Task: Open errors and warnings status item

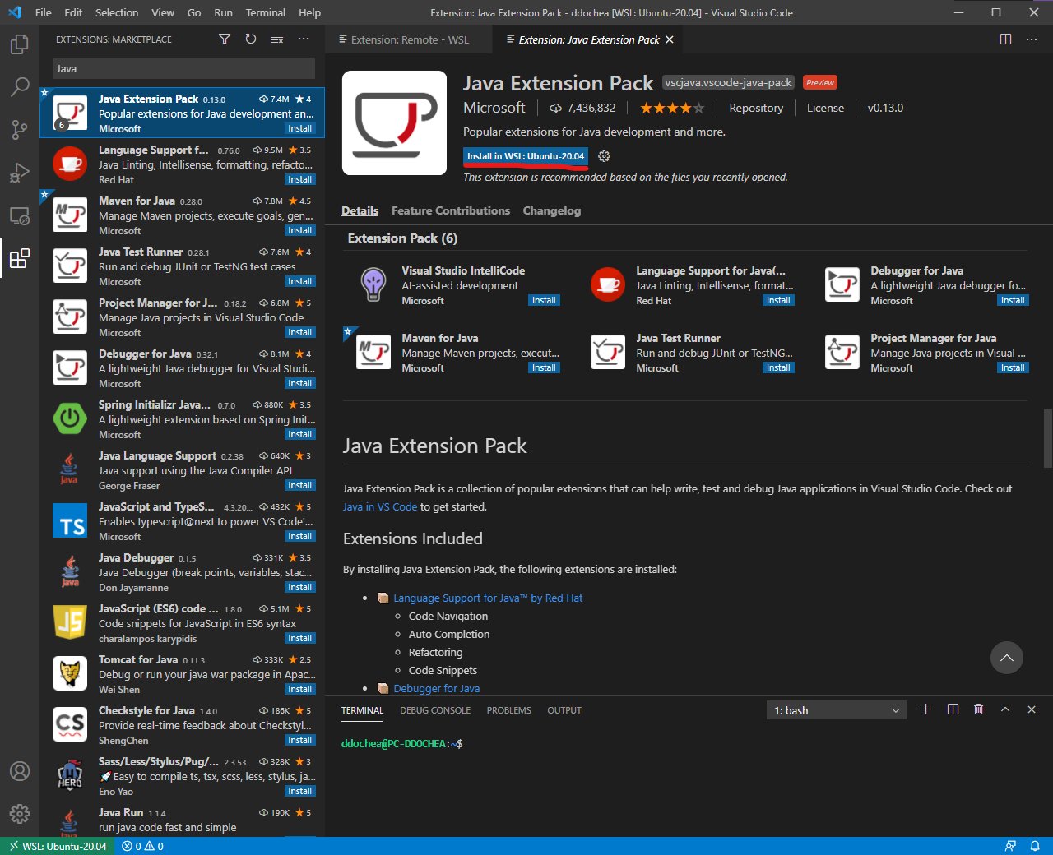Action: coord(142,846)
